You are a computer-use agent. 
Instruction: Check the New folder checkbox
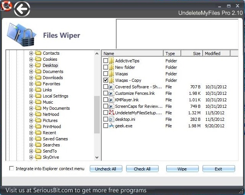click(x=105, y=67)
